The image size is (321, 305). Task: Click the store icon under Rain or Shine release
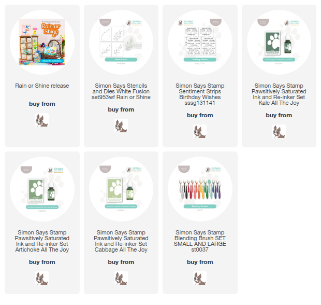(42, 120)
